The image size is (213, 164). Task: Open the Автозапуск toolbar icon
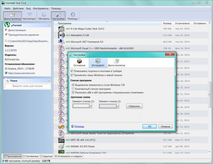pyautogui.click(x=29, y=16)
